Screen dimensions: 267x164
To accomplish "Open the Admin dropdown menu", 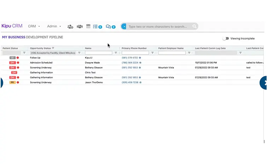I will tap(54, 26).
